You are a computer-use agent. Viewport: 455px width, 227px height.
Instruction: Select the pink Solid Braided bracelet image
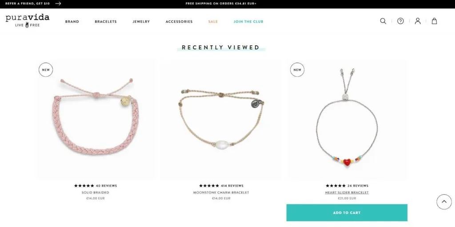coord(96,119)
